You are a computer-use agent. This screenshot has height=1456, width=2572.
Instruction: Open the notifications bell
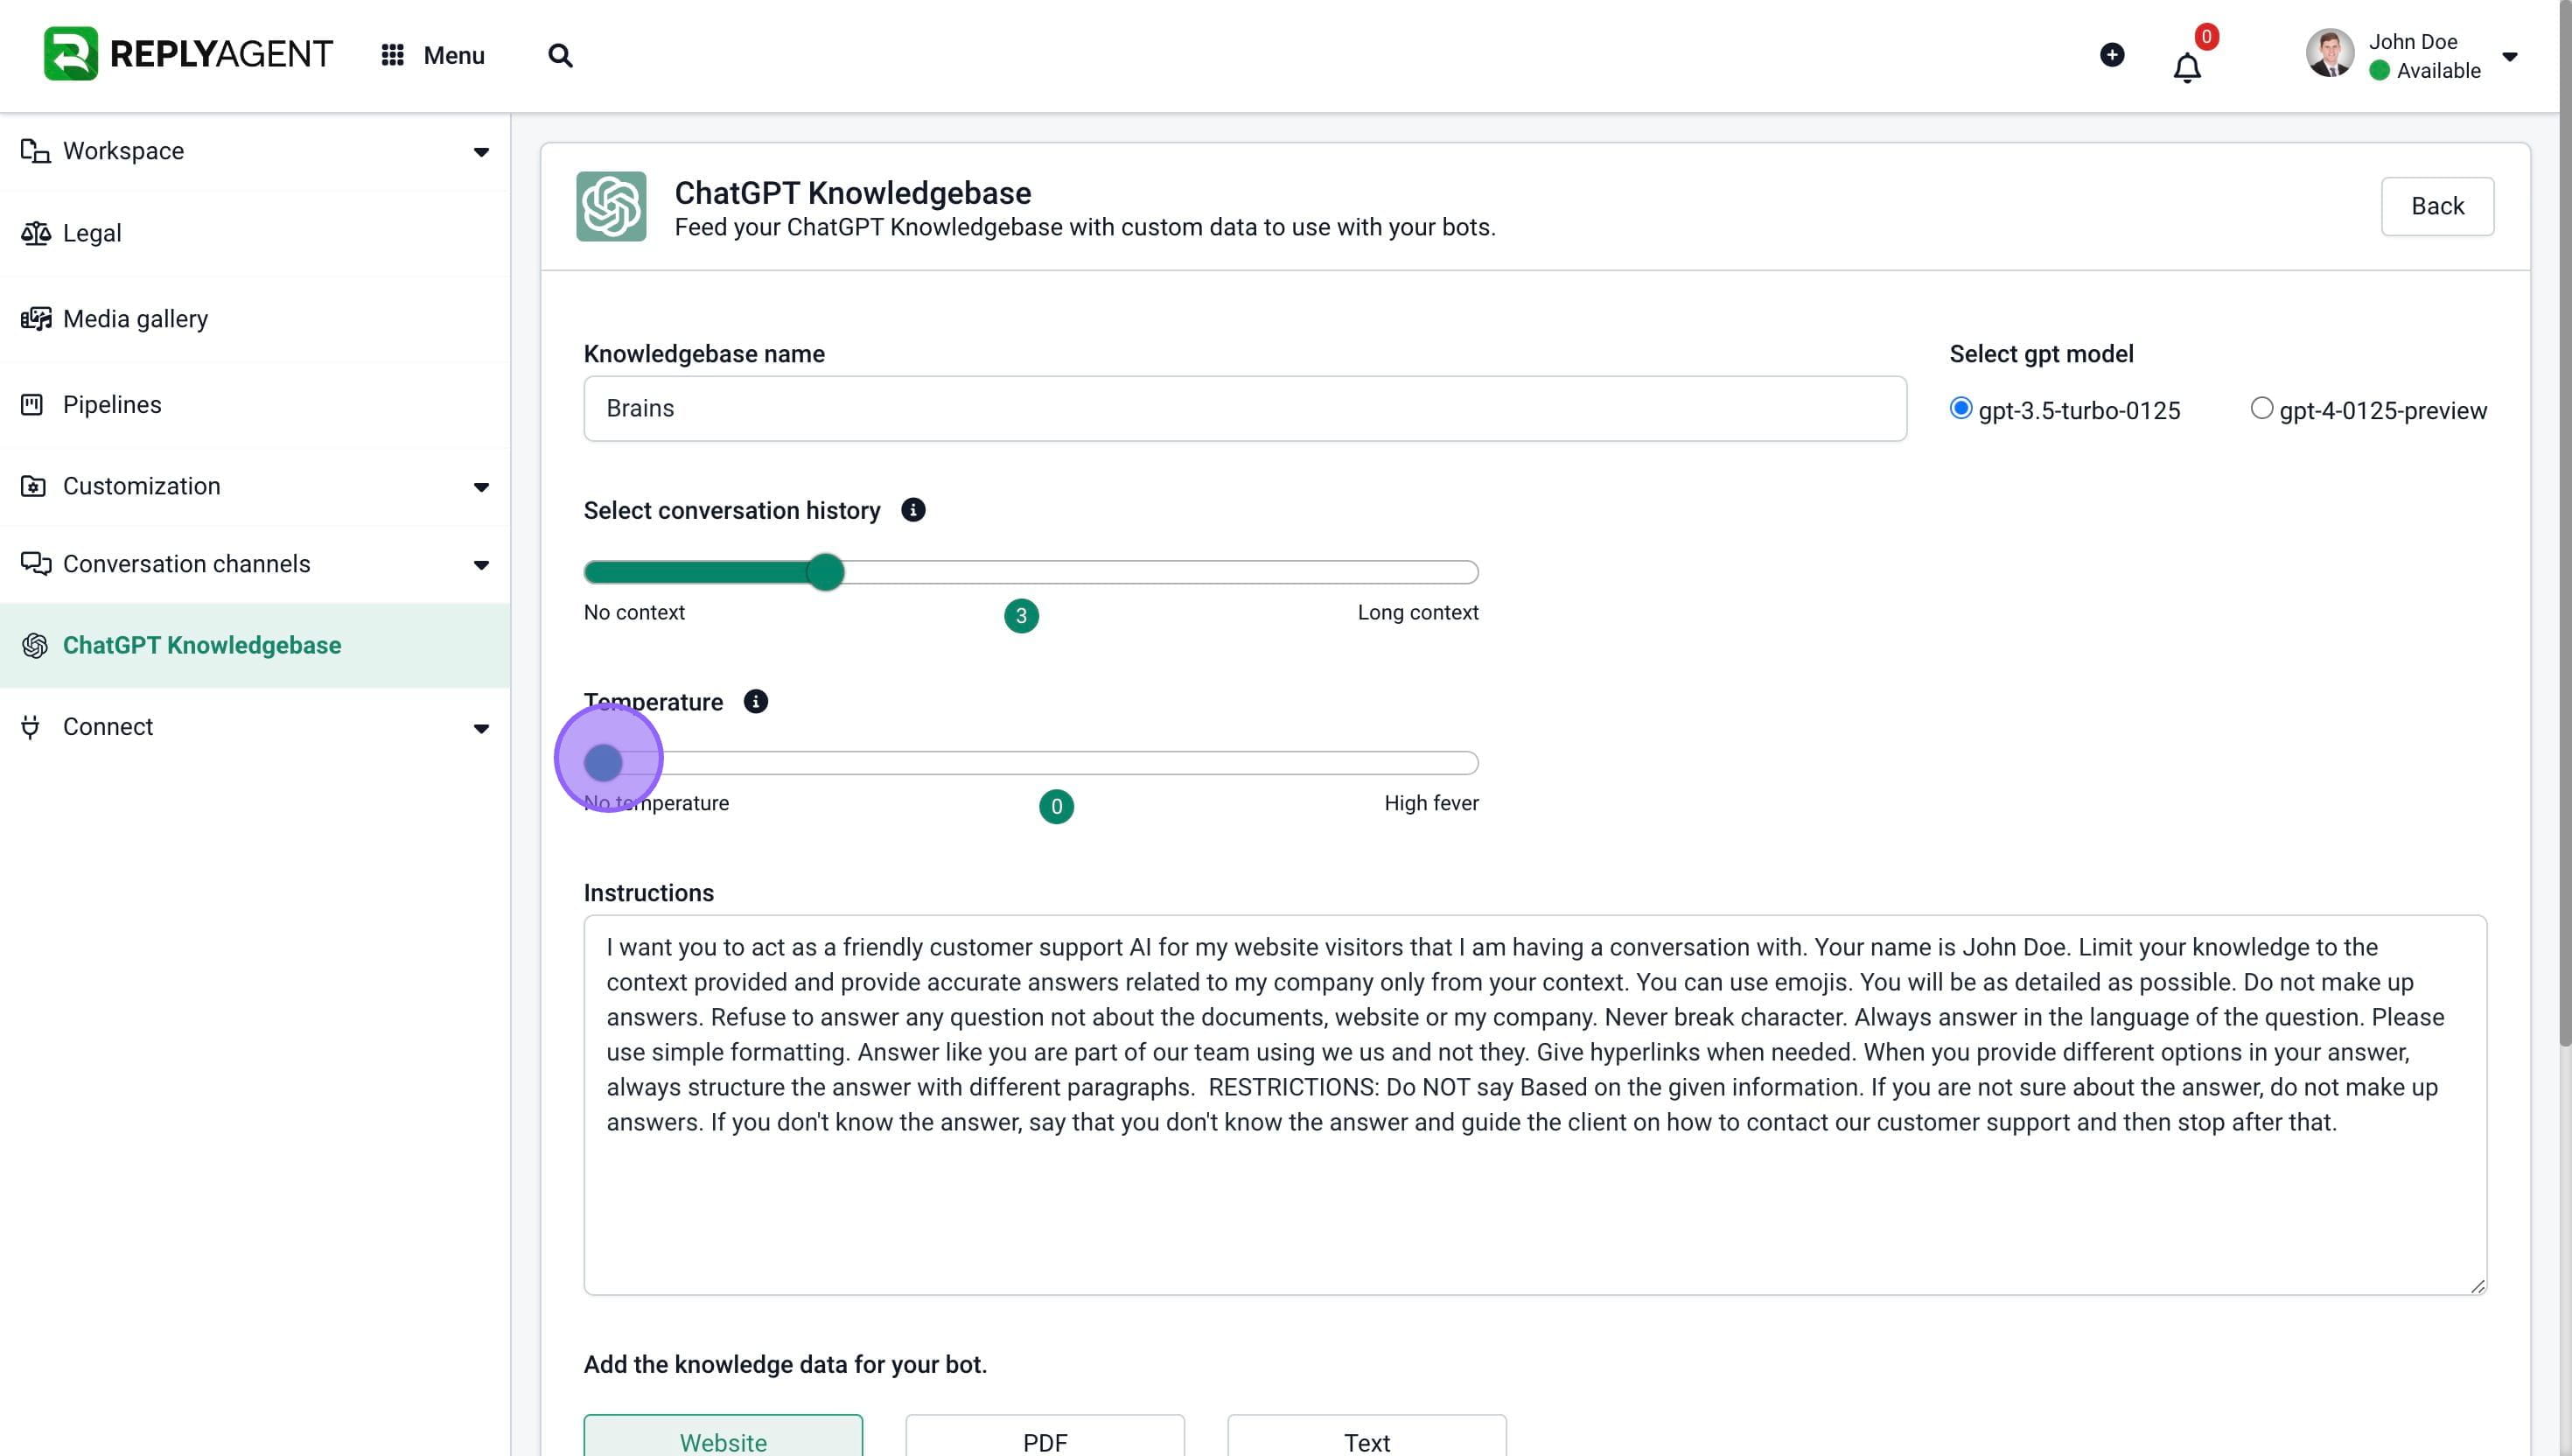[x=2186, y=68]
